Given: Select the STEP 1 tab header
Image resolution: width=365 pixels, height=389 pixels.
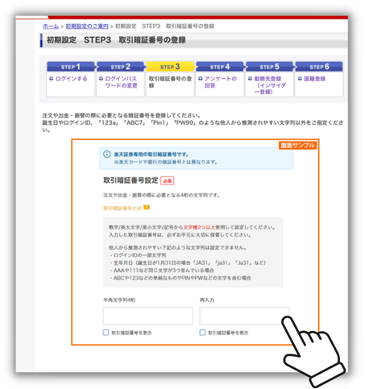Looking at the screenshot, I should tap(71, 67).
